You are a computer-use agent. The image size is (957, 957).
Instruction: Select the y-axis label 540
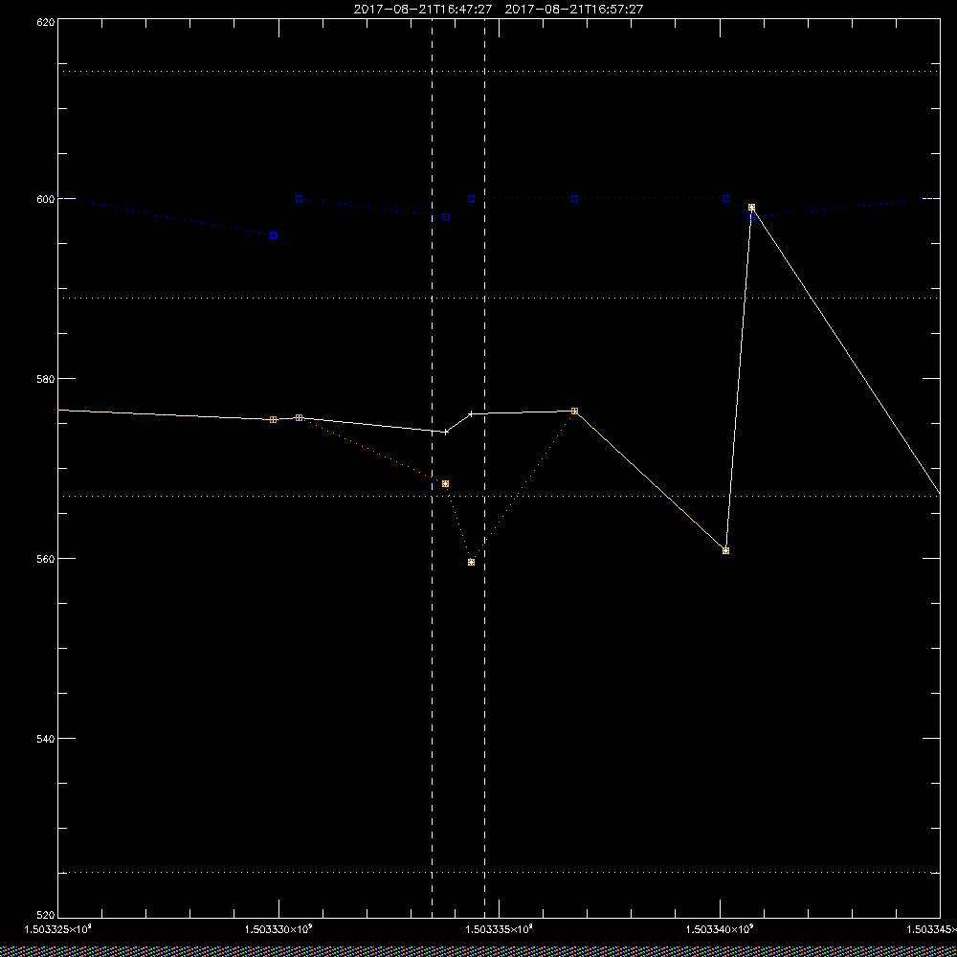tap(46, 739)
